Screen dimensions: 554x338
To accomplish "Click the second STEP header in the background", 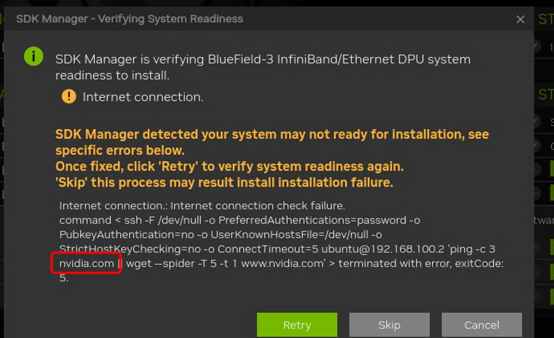I will pyautogui.click(x=547, y=95).
